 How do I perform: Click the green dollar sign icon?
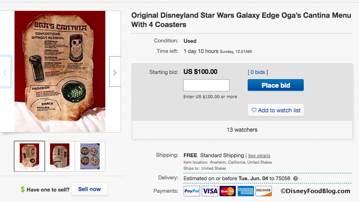click(23, 189)
